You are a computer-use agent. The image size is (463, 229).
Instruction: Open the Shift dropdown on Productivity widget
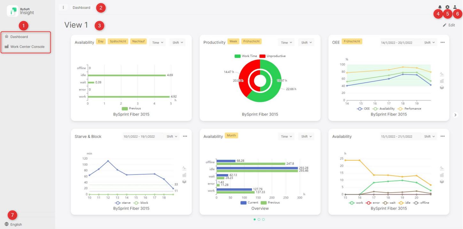click(306, 42)
